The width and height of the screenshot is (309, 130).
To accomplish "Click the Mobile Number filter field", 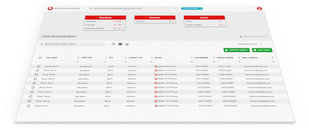I will (229, 62).
